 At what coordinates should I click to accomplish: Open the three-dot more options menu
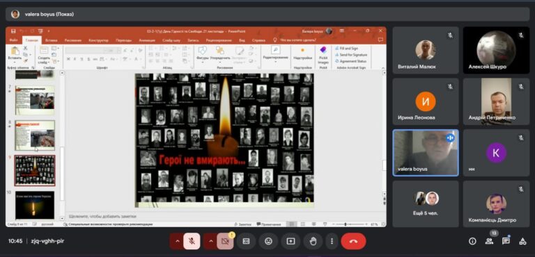coord(332,241)
